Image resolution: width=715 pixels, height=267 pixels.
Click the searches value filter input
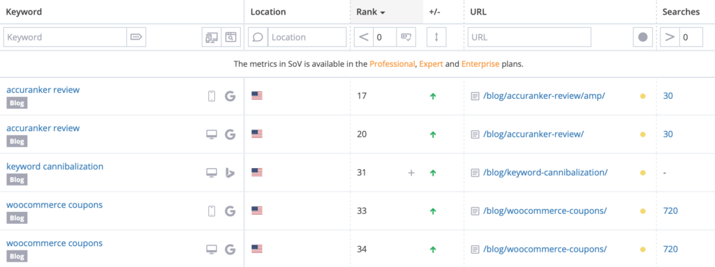click(x=691, y=38)
